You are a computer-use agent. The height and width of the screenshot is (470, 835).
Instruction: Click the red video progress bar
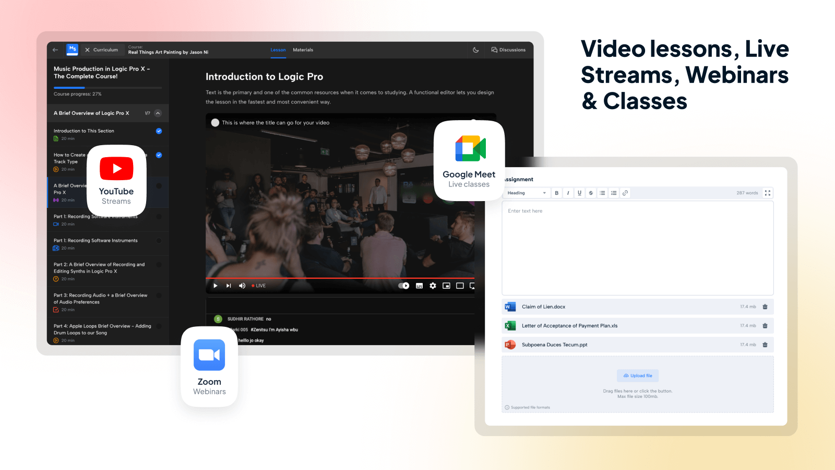click(x=340, y=278)
